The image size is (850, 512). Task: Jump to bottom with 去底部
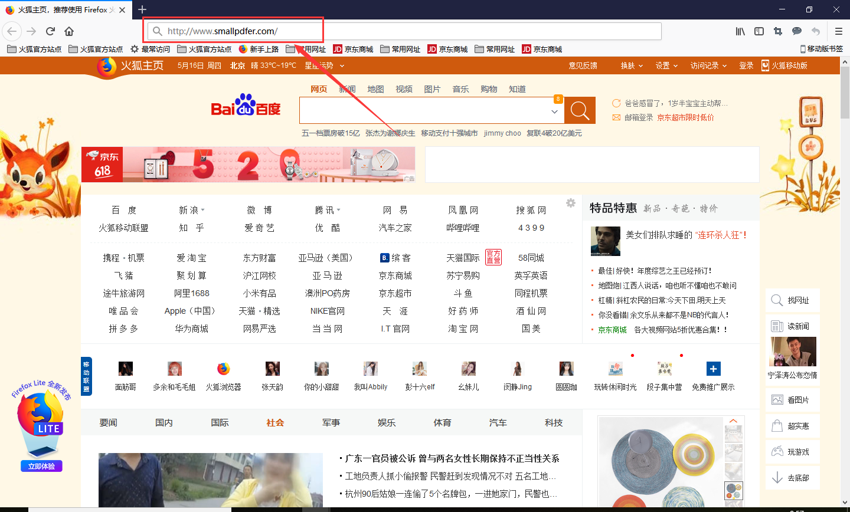[792, 478]
